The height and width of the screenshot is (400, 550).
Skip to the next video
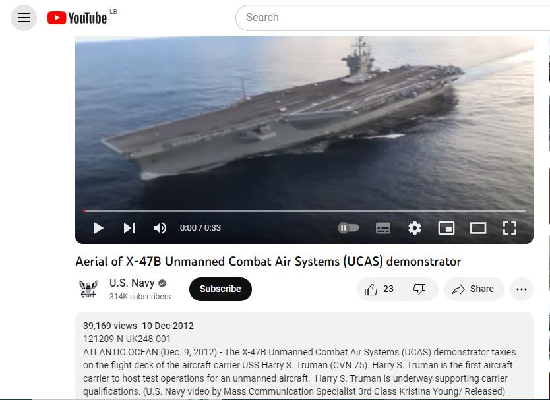[129, 228]
